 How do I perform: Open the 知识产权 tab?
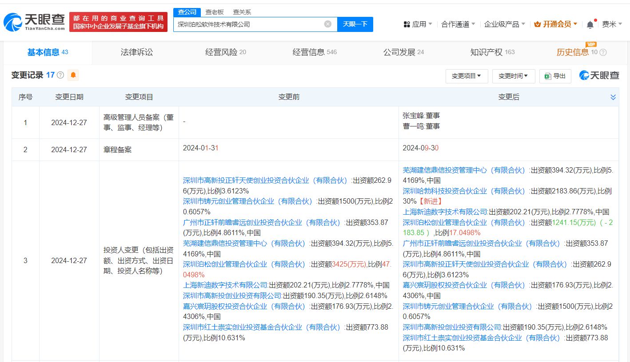coord(492,52)
